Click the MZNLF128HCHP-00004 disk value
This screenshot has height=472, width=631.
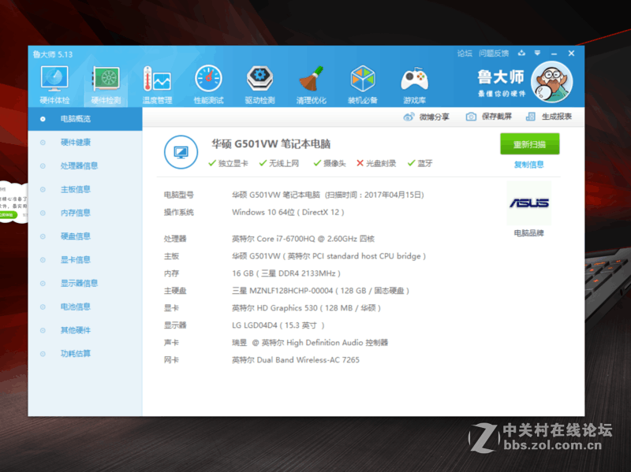click(320, 291)
